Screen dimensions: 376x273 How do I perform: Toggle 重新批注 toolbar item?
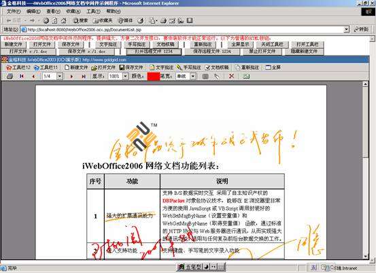pyautogui.click(x=247, y=67)
